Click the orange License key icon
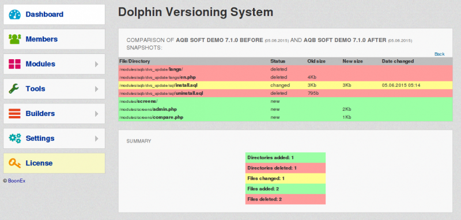This screenshot has height=220, width=461. (x=15, y=163)
